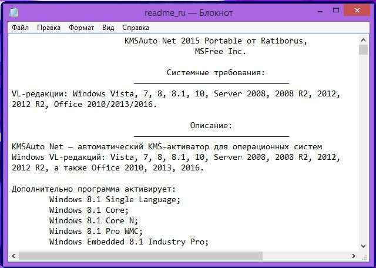Click the line starting 'Windows VL-редакций: Vista'

(176, 157)
